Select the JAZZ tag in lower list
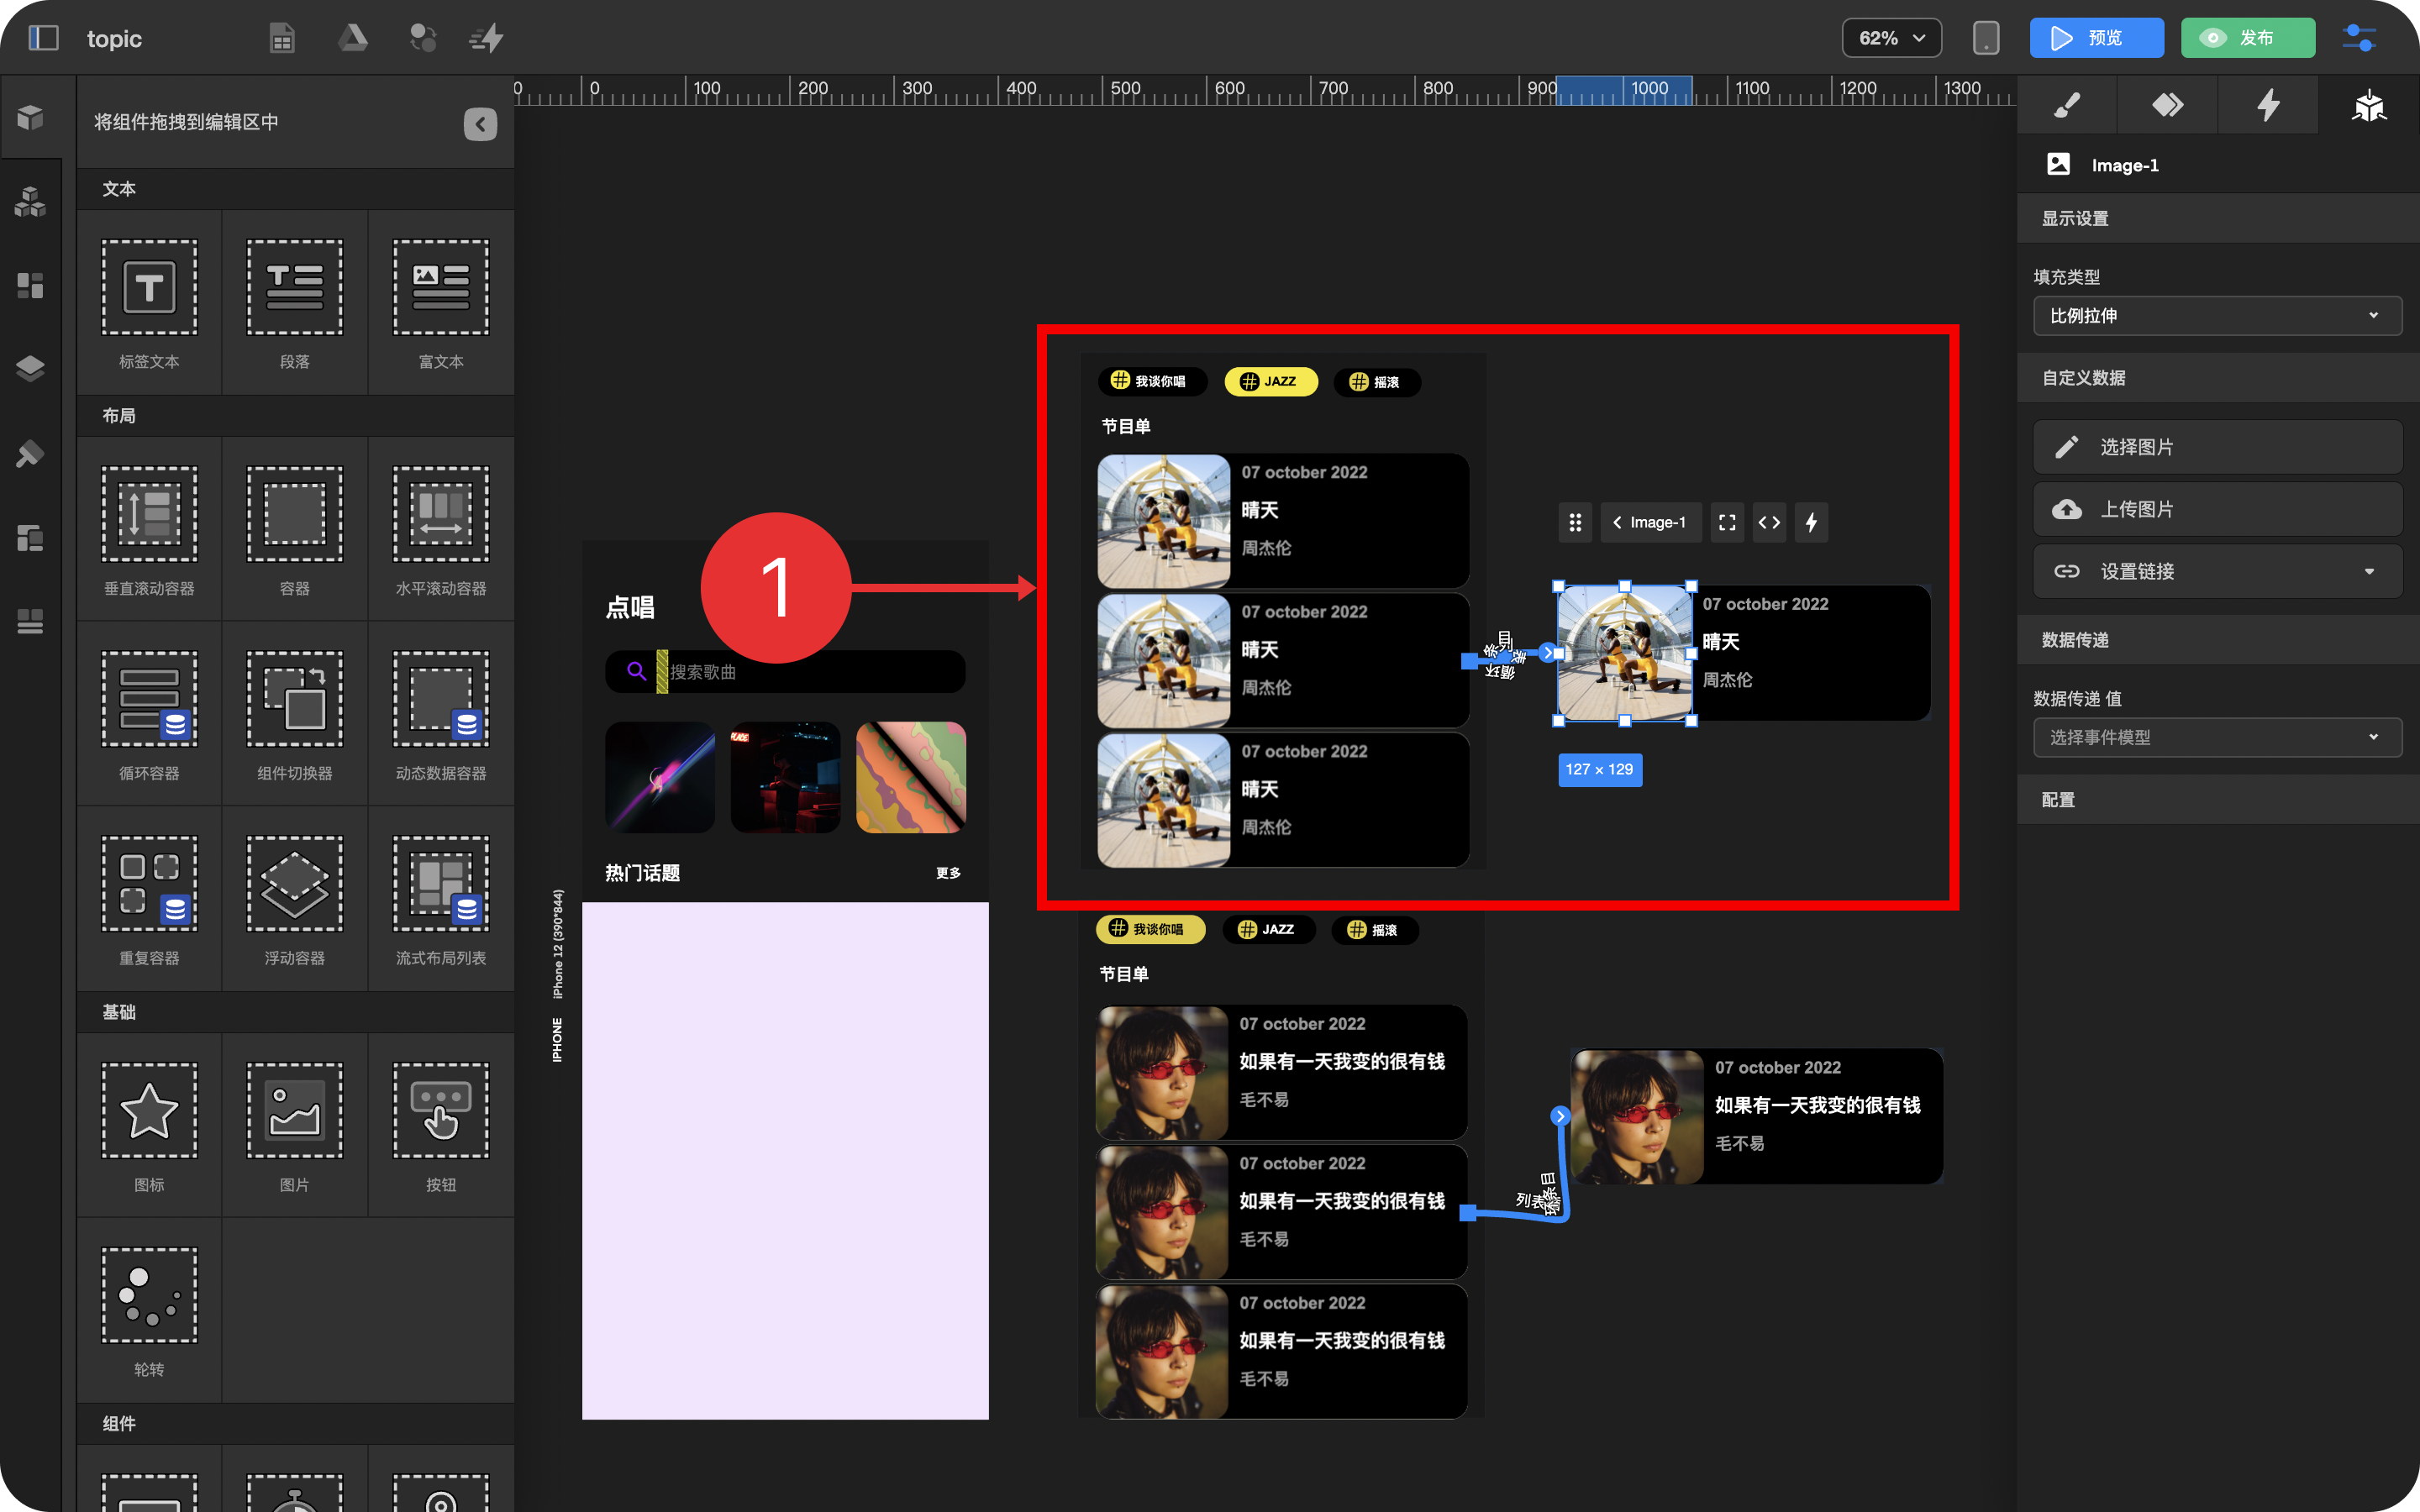The height and width of the screenshot is (1512, 2420). pyautogui.click(x=1268, y=929)
